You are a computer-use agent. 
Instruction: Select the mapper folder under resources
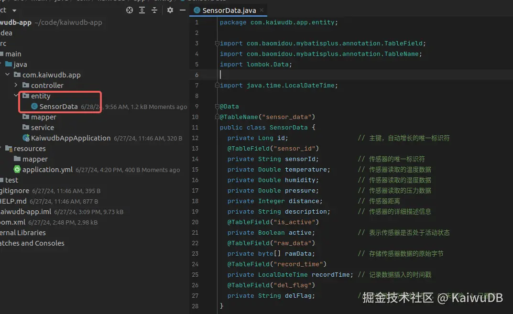tap(35, 159)
